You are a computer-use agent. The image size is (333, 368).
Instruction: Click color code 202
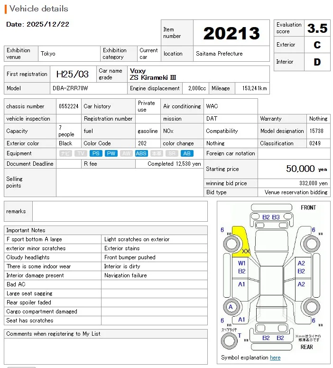click(x=142, y=143)
